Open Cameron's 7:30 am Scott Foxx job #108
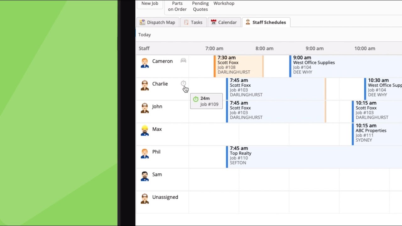The height and width of the screenshot is (226, 402). tap(239, 66)
